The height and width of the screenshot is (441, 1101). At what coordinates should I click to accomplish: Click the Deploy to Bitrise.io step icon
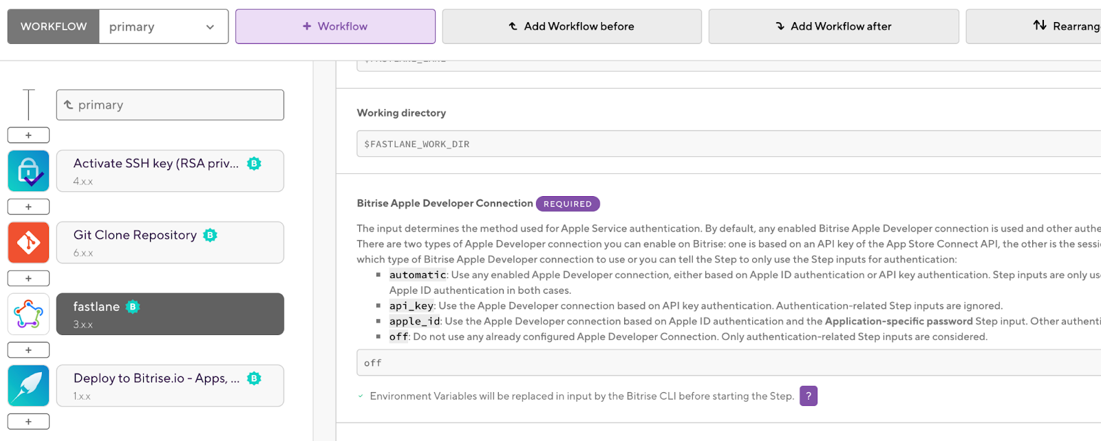28,385
